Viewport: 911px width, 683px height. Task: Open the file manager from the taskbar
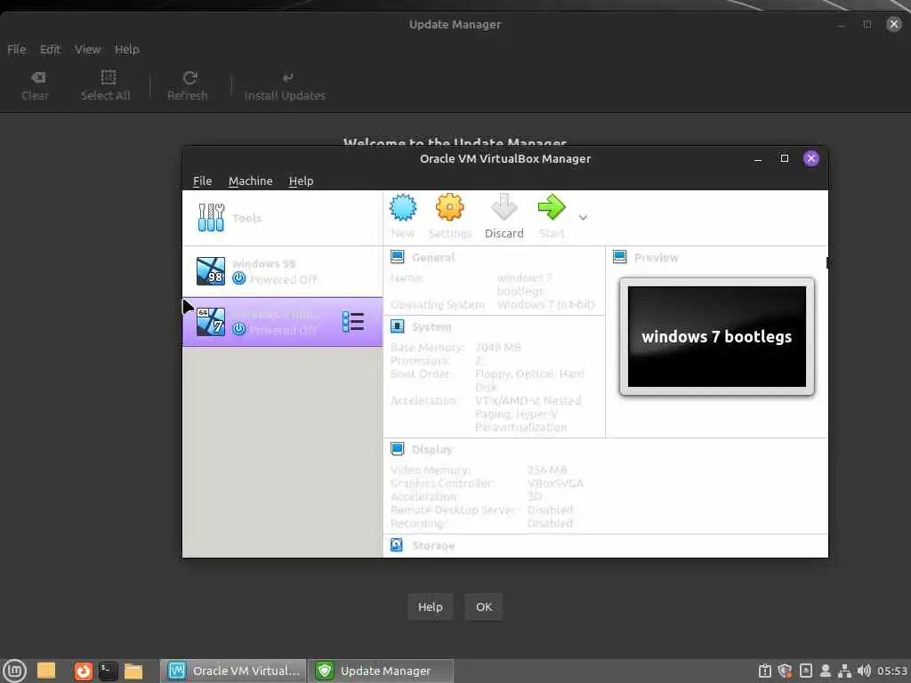(x=133, y=671)
